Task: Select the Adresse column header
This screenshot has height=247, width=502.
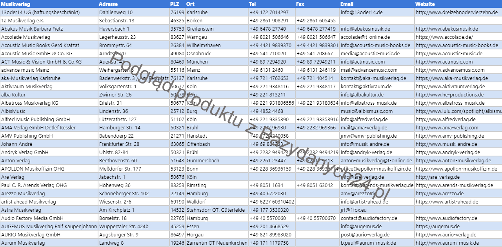Action: [x=134, y=4]
